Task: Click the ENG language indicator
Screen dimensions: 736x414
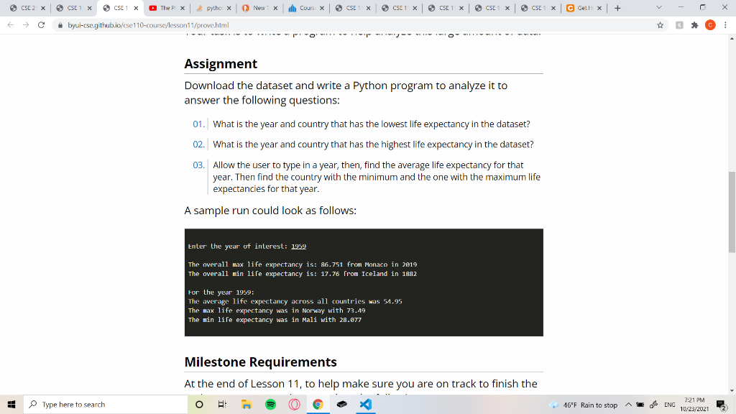Action: pyautogui.click(x=670, y=405)
